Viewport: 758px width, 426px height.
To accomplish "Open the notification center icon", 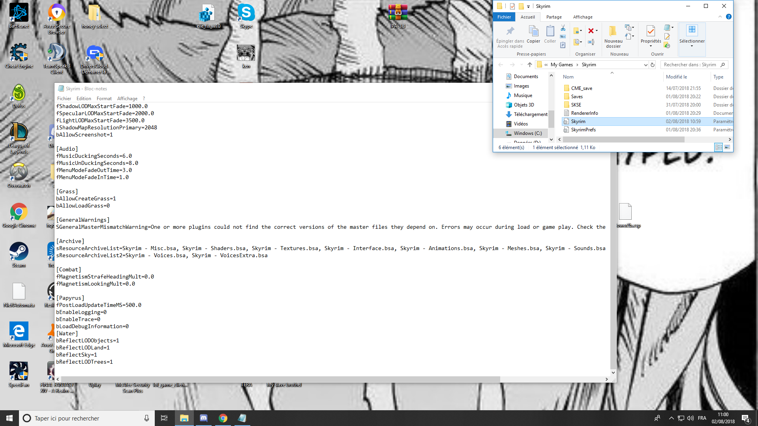I will click(x=746, y=419).
